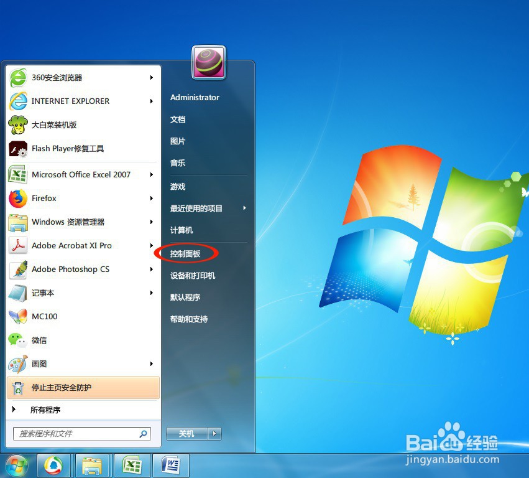Click 停止主页安全防护 entry

click(83, 388)
